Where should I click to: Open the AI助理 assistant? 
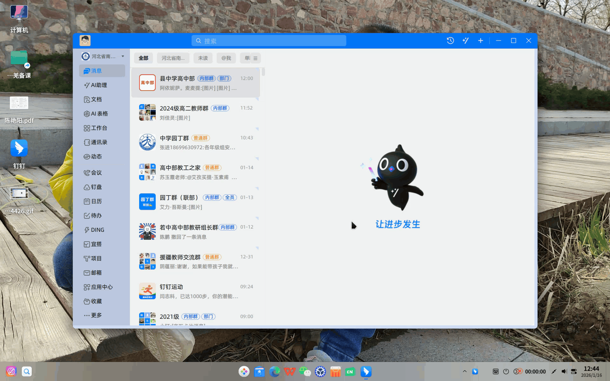99,85
